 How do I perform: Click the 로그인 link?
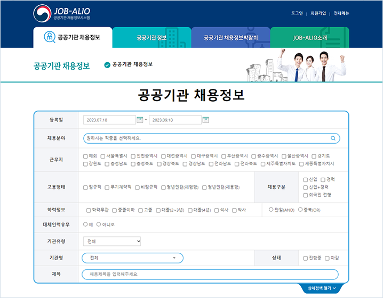click(x=297, y=13)
